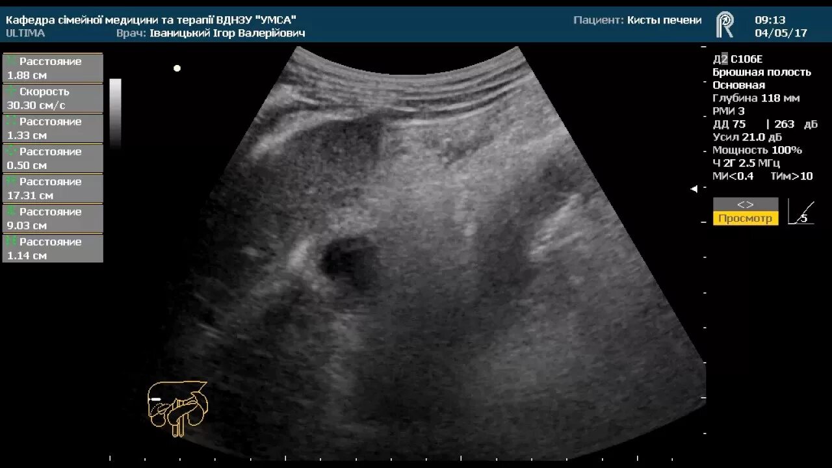Click the 'Мощность 100%' parameter

[757, 150]
